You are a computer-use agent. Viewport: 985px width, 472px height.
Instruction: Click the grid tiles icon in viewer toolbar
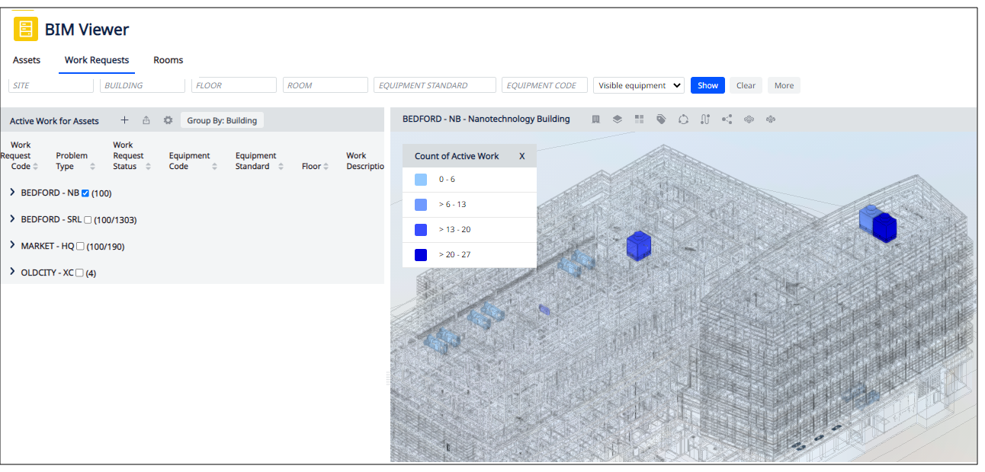(639, 120)
